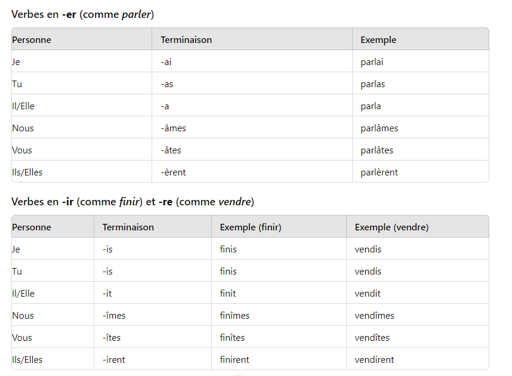Screen dimensions: 512x376
Task: Select the "finîmes" example cell
Action: (x=235, y=316)
